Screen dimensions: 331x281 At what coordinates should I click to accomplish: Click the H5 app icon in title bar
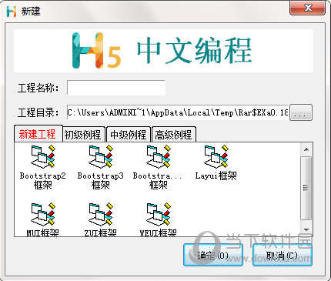[x=12, y=11]
